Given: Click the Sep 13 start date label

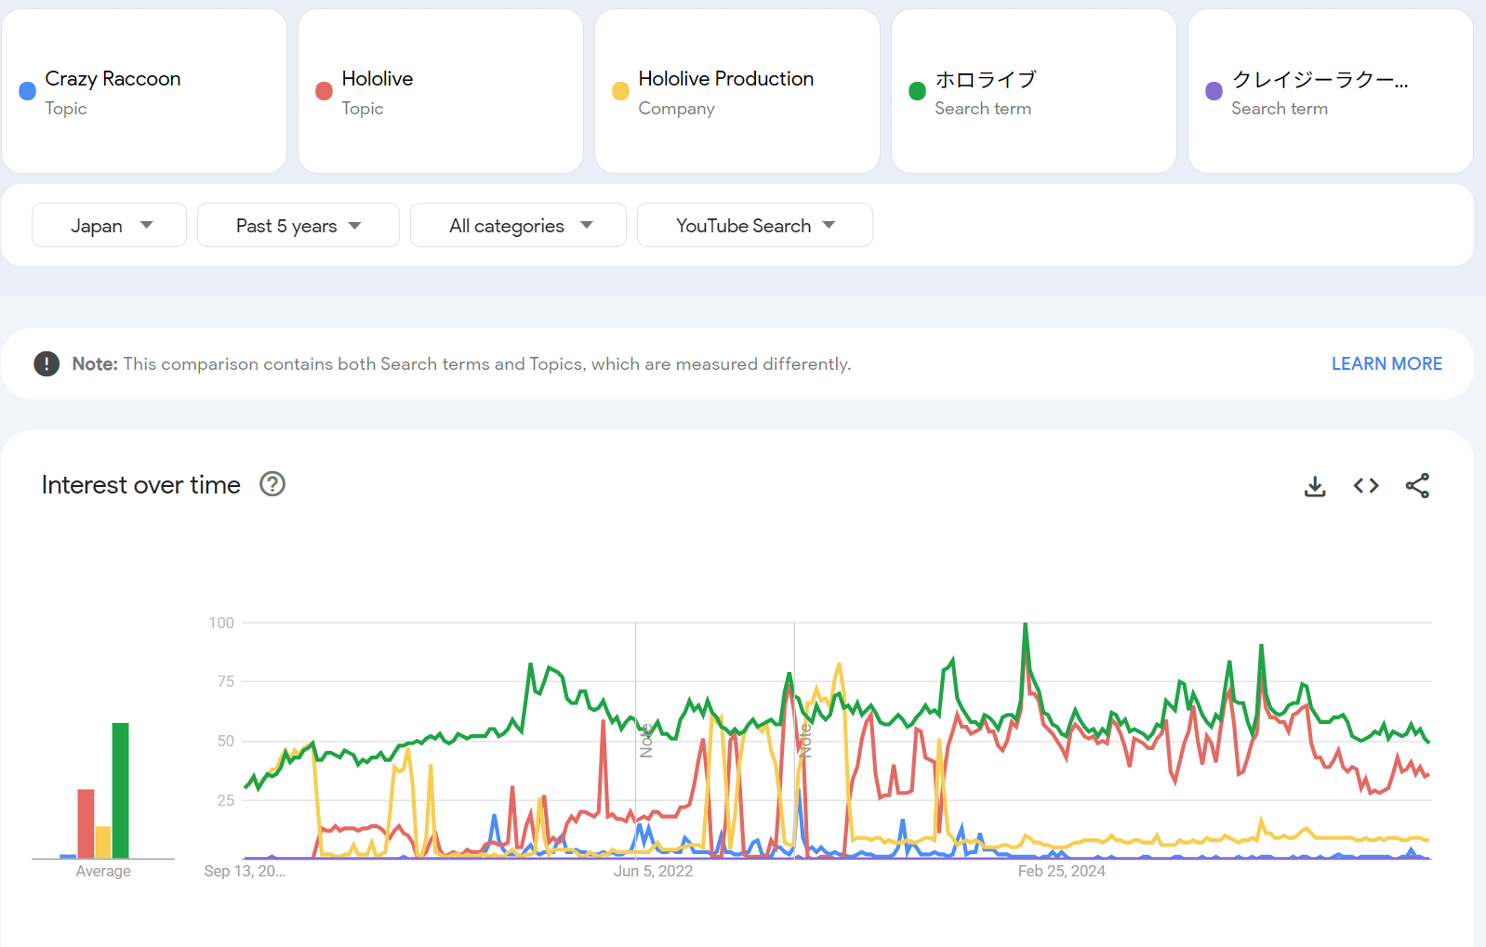Looking at the screenshot, I should point(245,871).
